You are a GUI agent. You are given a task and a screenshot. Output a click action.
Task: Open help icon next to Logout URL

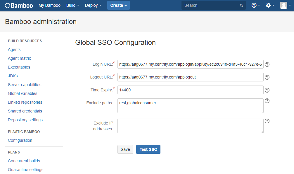tap(267, 77)
